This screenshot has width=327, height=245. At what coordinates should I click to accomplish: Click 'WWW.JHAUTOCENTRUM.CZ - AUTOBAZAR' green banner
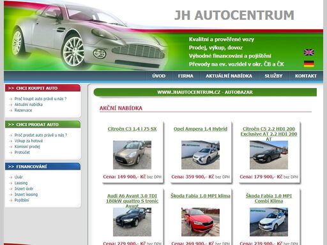click(x=205, y=93)
